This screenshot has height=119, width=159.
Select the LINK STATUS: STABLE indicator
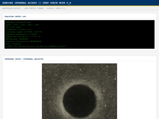pyautogui.click(x=34, y=8)
